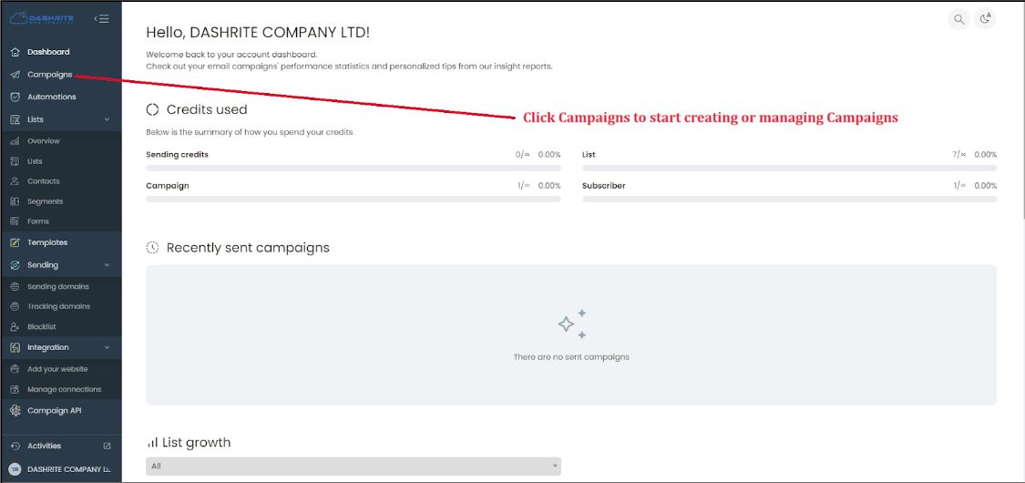Open Forms in the sidebar
The width and height of the screenshot is (1025, 483).
point(38,221)
